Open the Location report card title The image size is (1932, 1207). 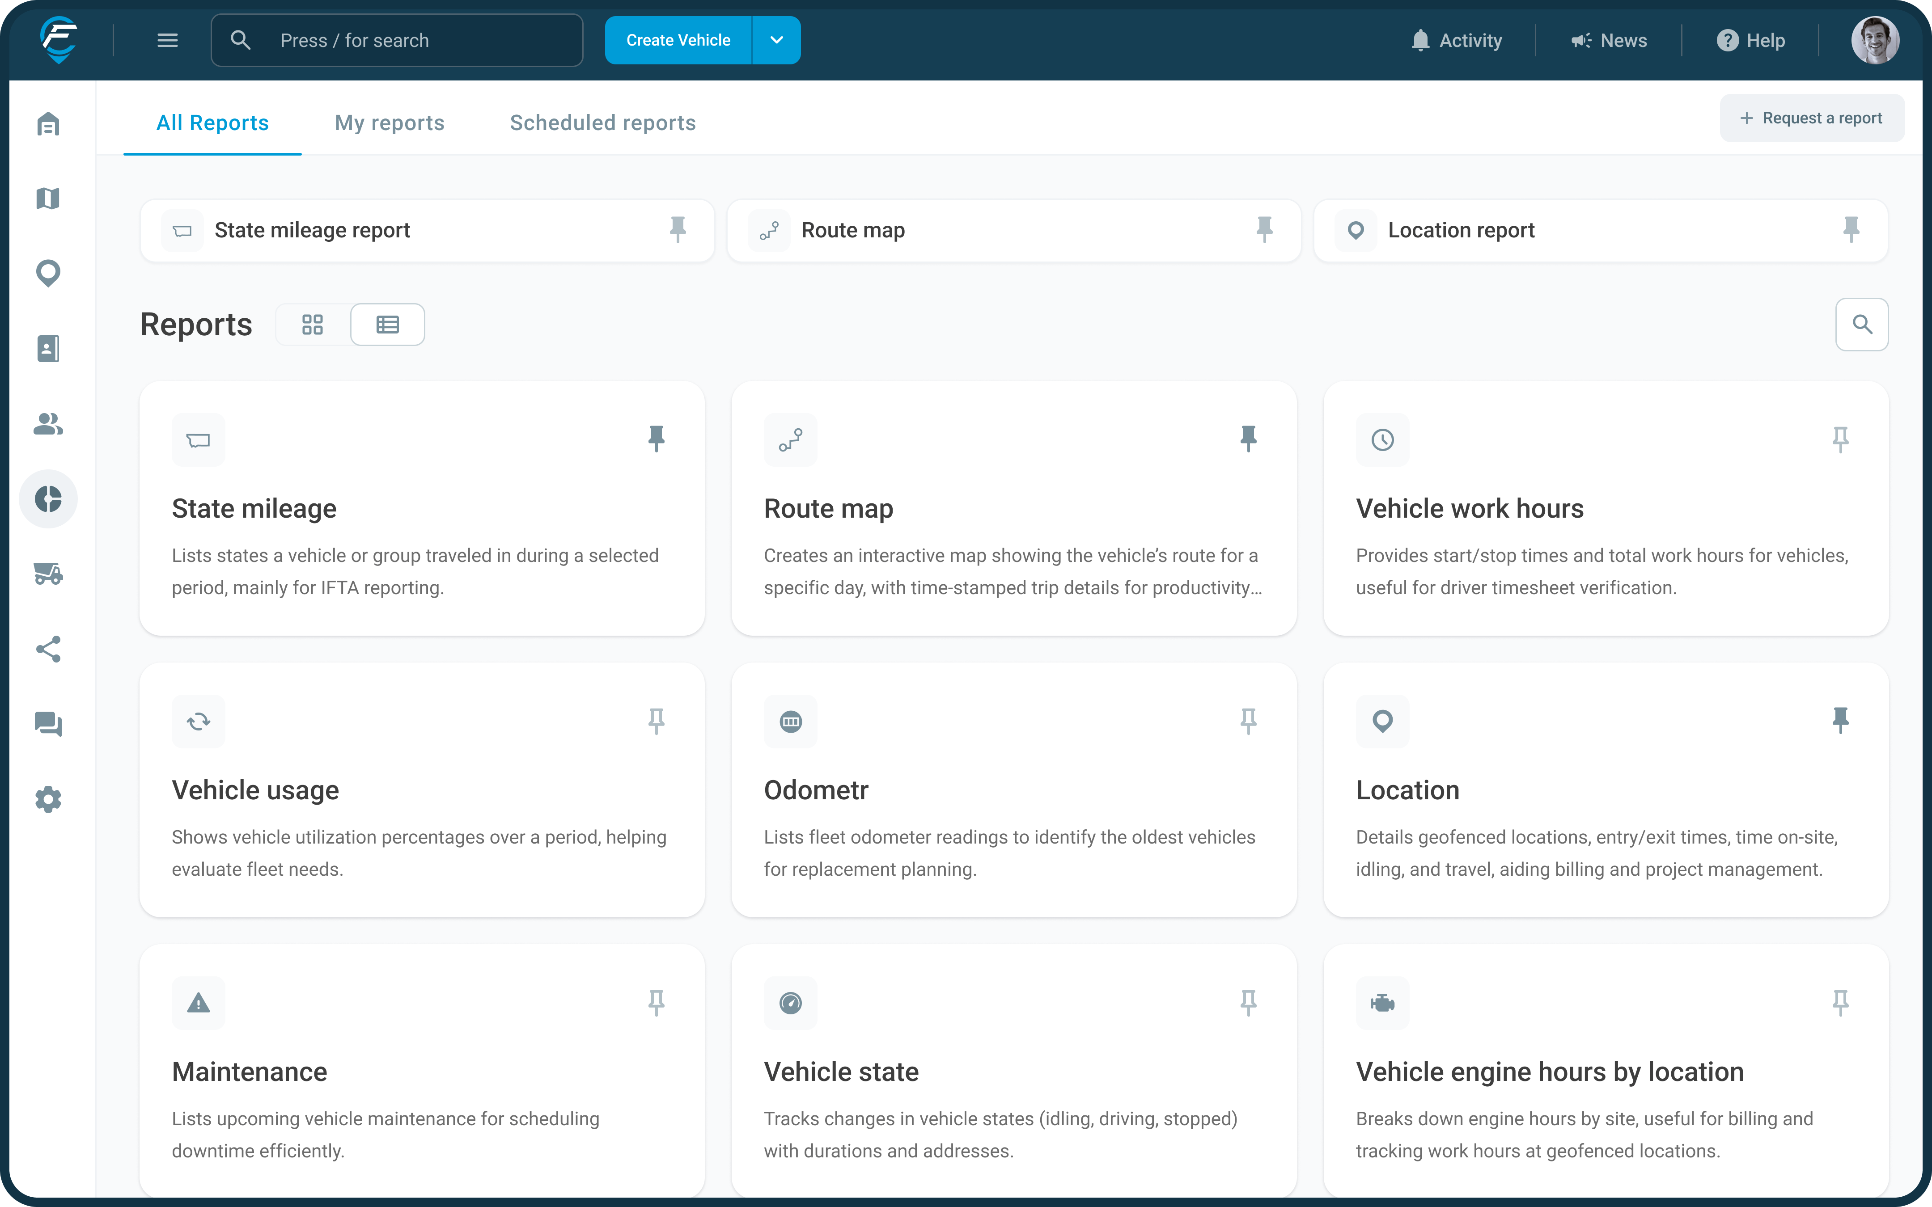click(x=1407, y=790)
